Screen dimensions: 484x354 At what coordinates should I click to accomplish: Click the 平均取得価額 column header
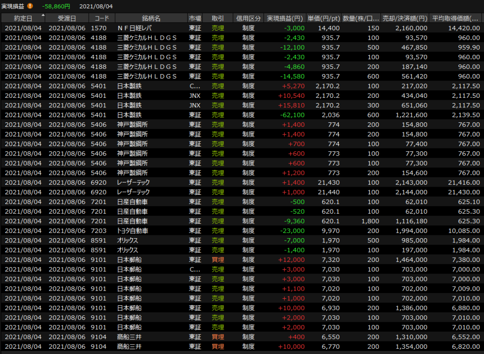tap(455, 18)
